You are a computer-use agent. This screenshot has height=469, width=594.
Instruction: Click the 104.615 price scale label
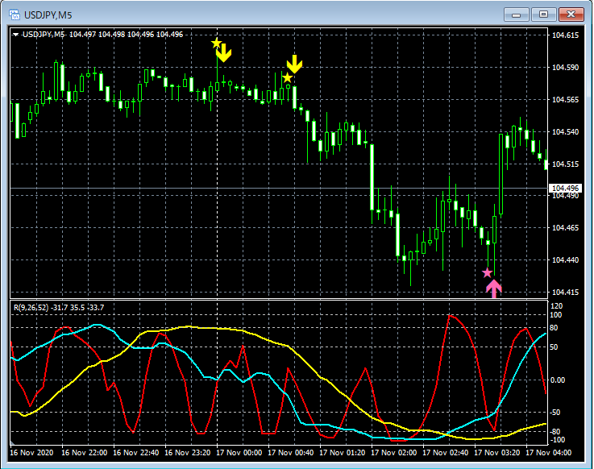pyautogui.click(x=565, y=35)
